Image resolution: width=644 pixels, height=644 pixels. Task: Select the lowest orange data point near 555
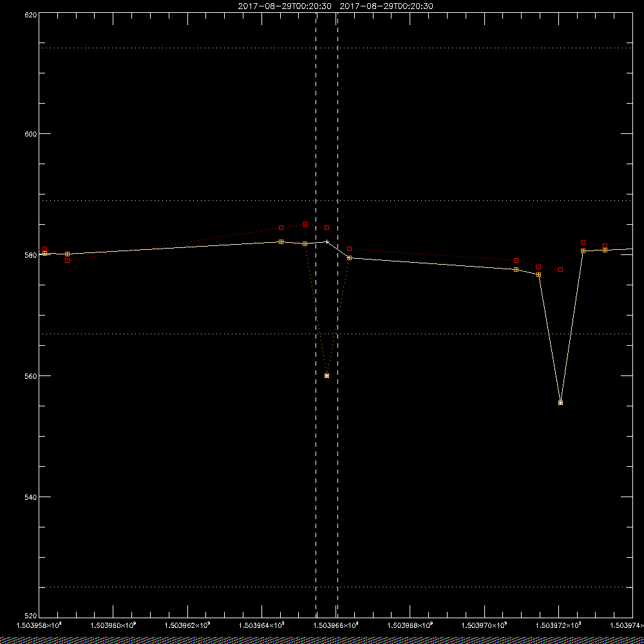pyautogui.click(x=561, y=403)
